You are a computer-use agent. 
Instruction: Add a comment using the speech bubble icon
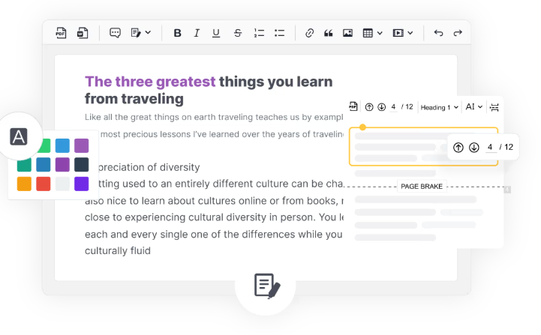[x=115, y=33]
